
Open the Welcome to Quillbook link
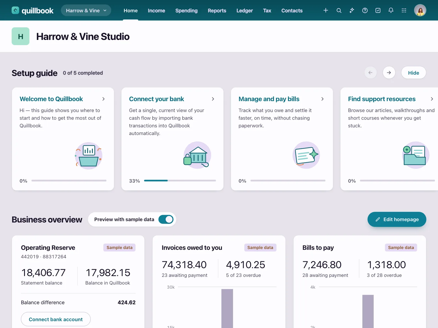tap(51, 99)
